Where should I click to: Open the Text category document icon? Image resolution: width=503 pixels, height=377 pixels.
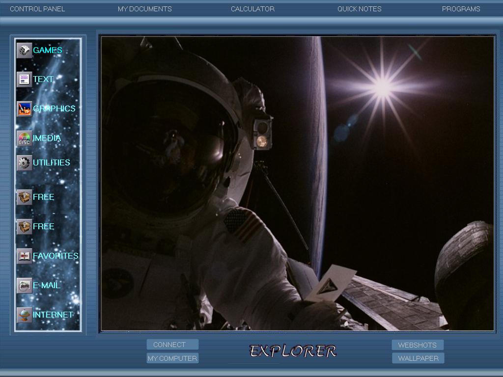tap(25, 79)
